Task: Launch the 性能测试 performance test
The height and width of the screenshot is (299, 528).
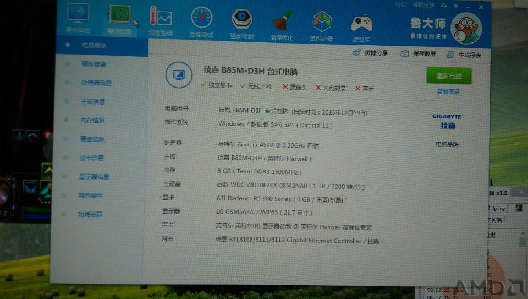Action: pyautogui.click(x=201, y=21)
